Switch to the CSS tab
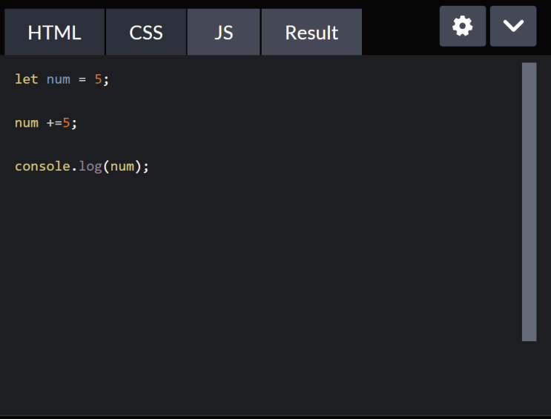 146,33
